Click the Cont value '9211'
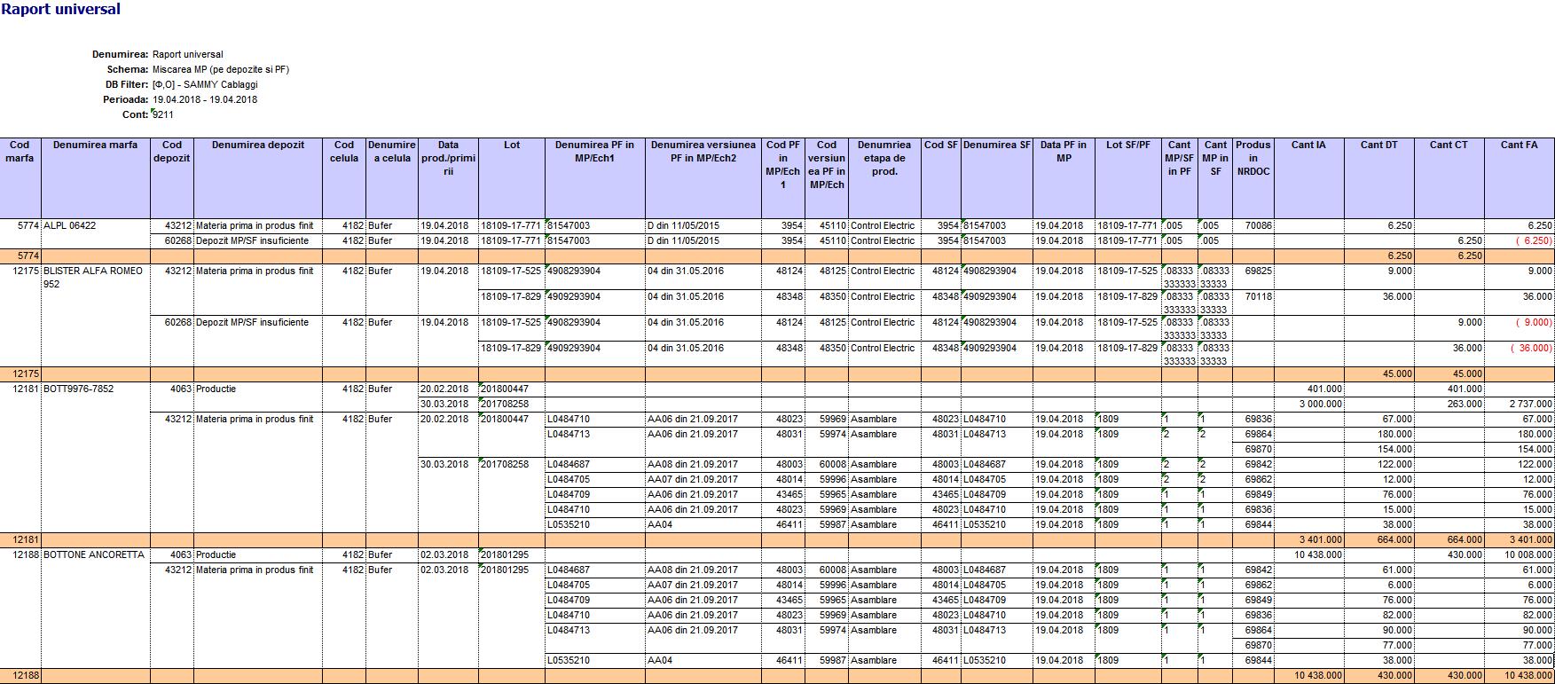Viewport: 1555px width, 684px height. (x=162, y=114)
